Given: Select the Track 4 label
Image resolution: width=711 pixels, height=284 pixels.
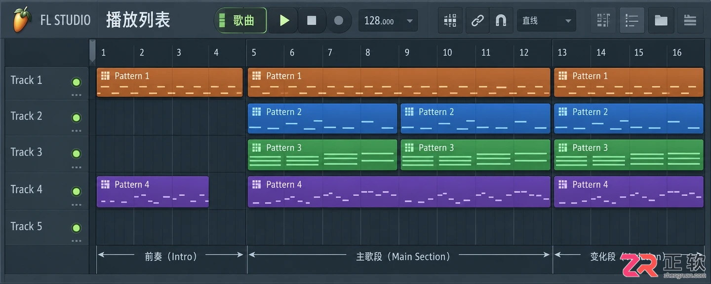Looking at the screenshot, I should 26,189.
